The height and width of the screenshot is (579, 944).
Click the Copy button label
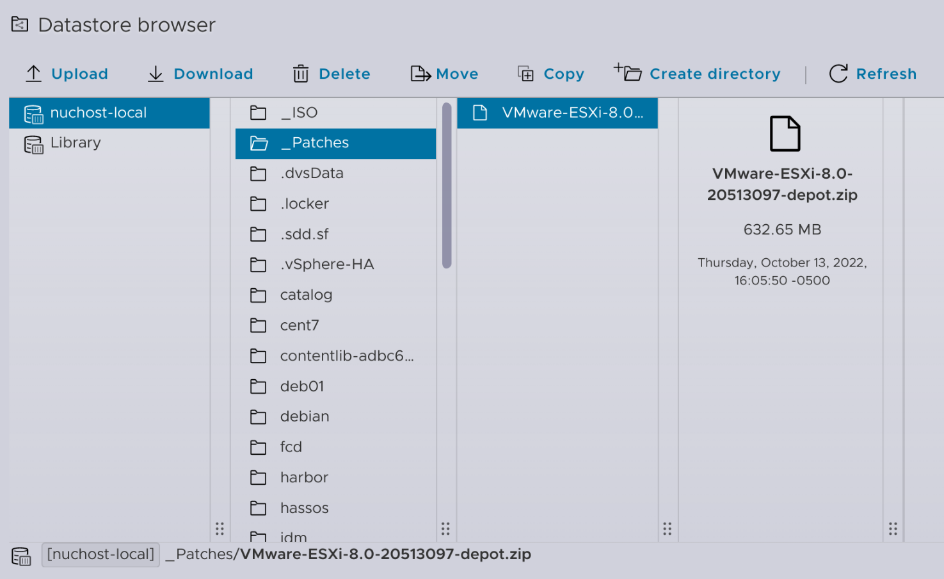564,74
